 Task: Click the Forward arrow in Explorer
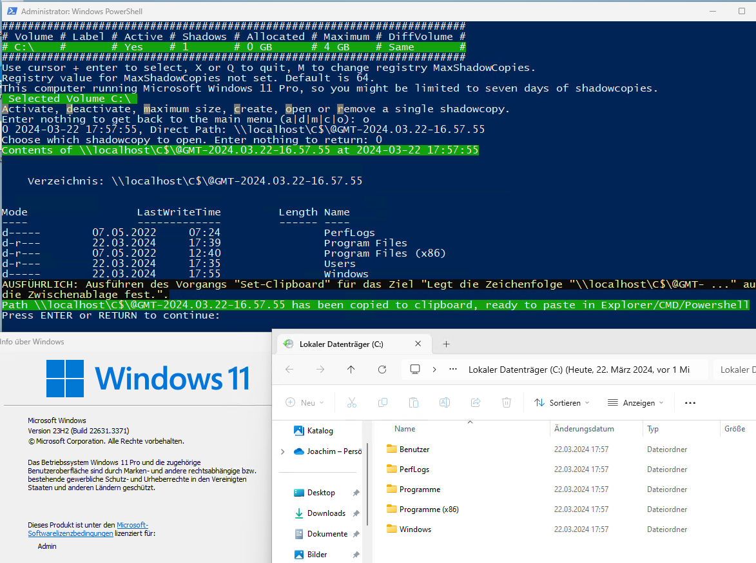(x=320, y=370)
